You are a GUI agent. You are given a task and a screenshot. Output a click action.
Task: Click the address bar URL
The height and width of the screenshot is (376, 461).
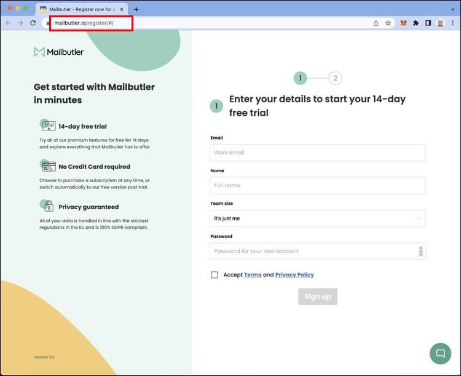pos(84,23)
